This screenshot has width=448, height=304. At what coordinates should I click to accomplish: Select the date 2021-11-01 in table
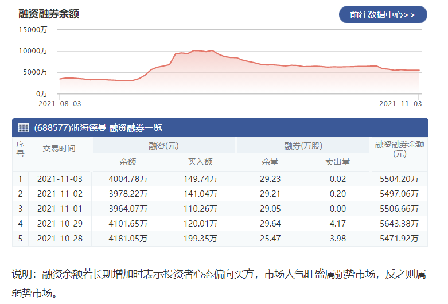tap(60, 209)
